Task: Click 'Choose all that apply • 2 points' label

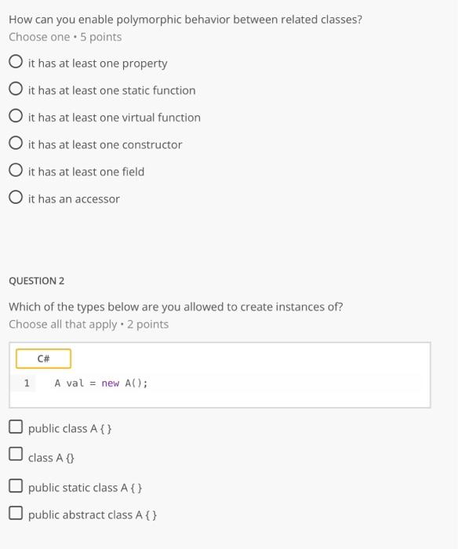Action: (89, 325)
